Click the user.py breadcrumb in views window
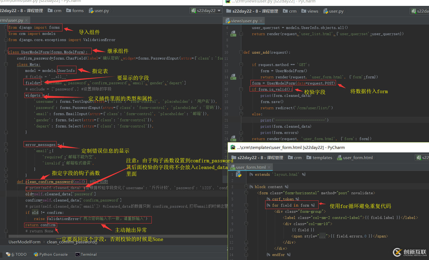Screen dimensions: 429x260 [334, 11]
